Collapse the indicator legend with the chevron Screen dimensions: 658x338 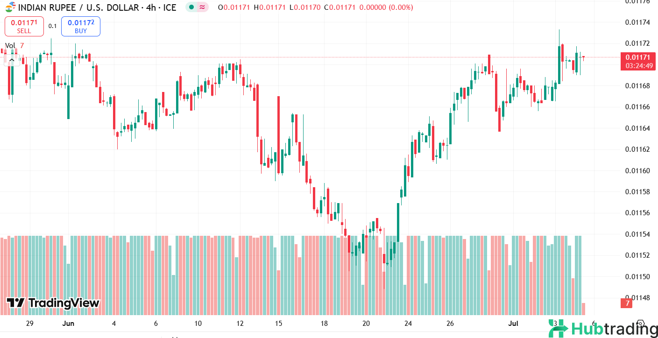(12, 60)
